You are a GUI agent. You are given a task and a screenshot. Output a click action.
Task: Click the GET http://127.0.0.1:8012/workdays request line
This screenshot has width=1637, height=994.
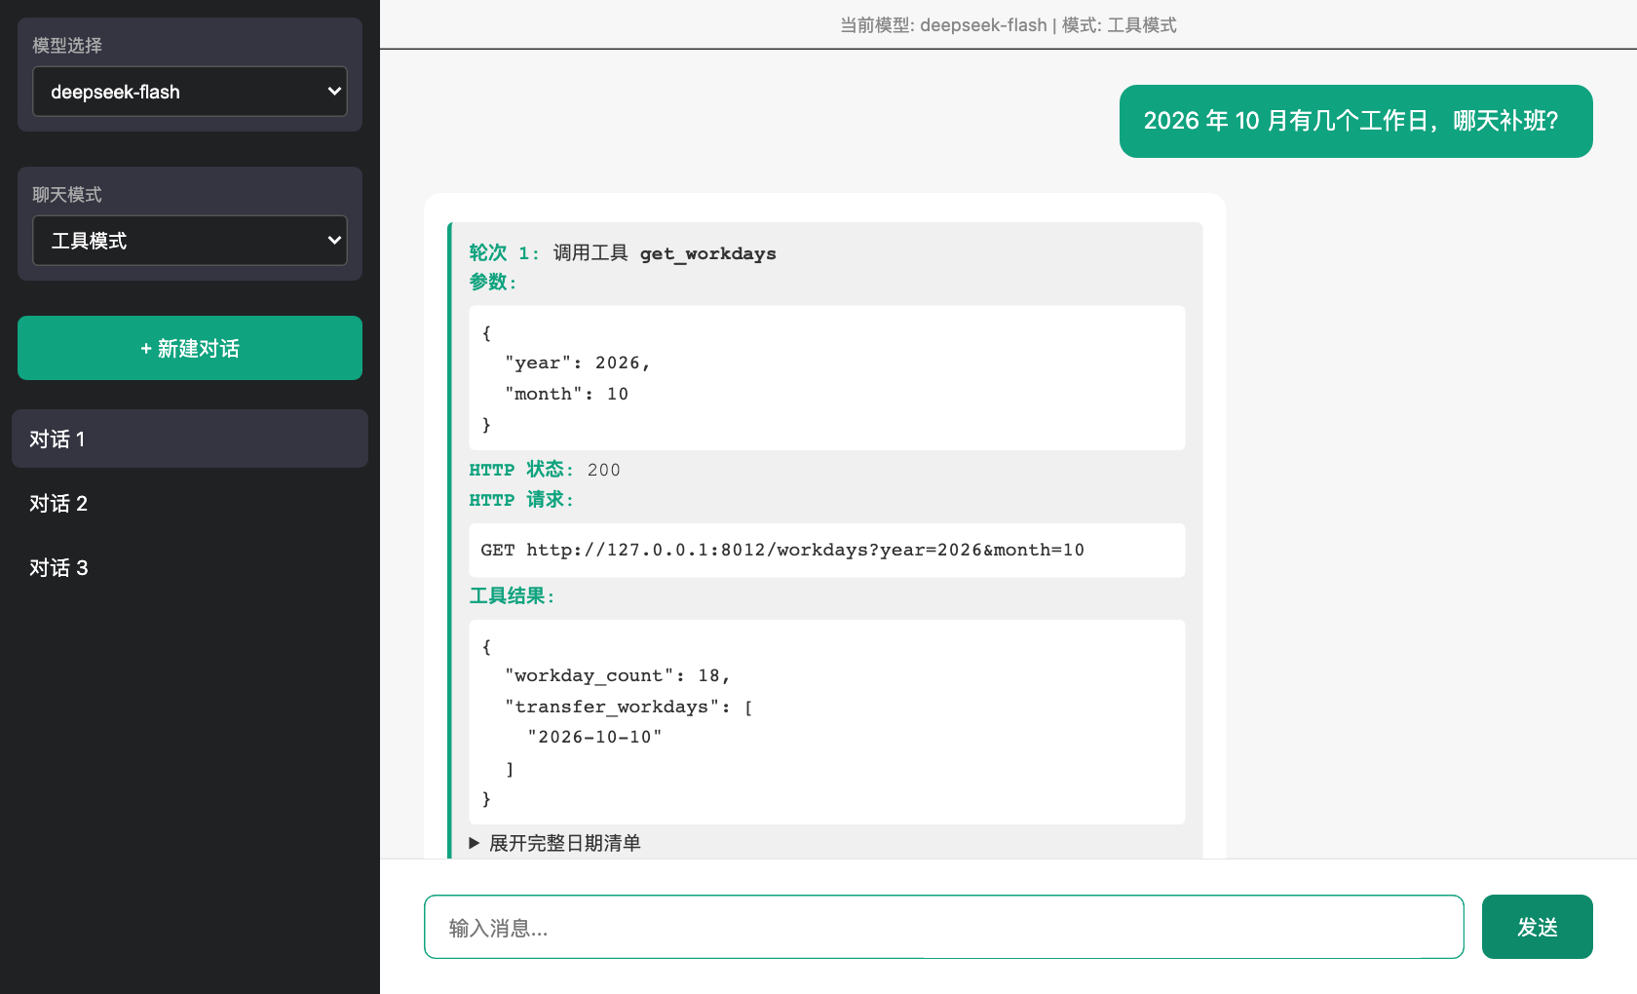782,550
